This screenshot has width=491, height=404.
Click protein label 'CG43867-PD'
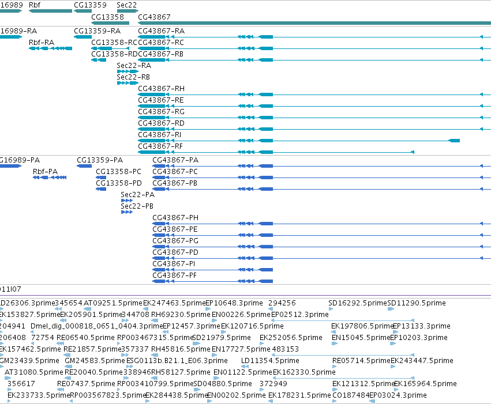pyautogui.click(x=175, y=252)
